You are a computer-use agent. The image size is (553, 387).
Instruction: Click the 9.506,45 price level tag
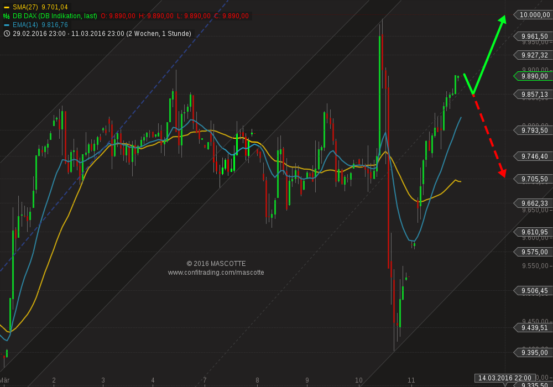click(x=533, y=291)
